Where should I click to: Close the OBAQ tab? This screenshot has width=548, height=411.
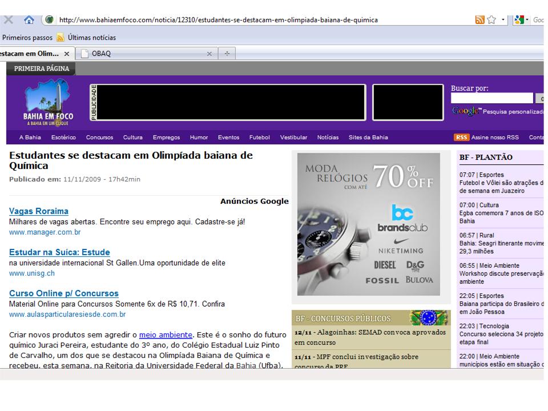coord(209,54)
